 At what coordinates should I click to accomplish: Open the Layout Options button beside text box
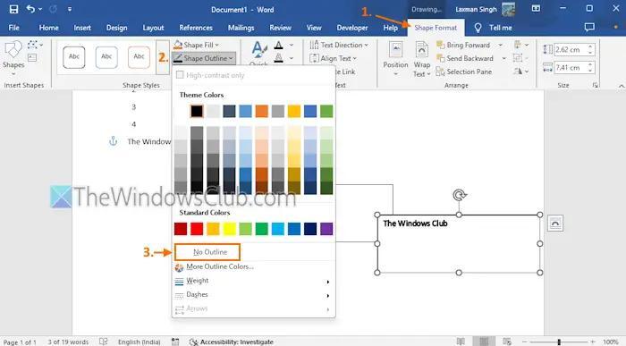click(x=555, y=224)
